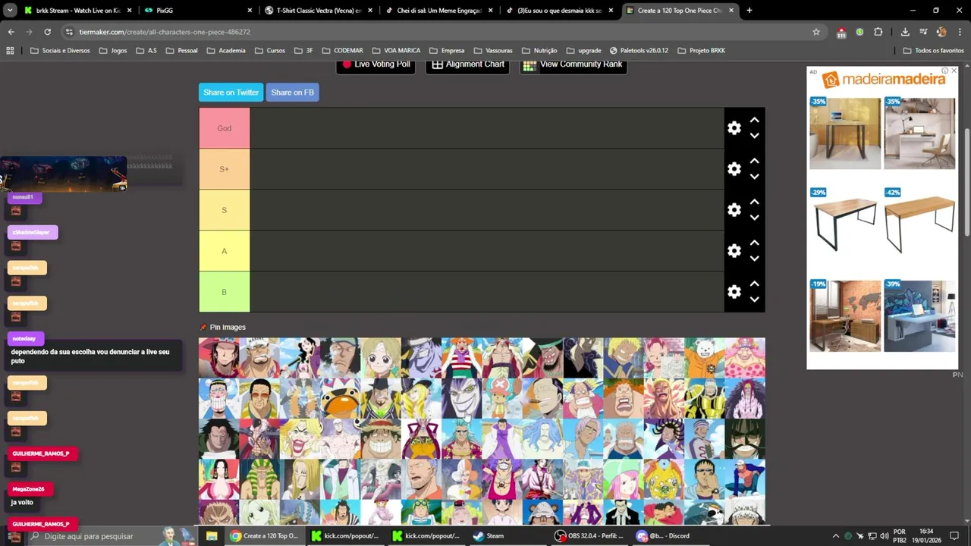This screenshot has width=971, height=546.
Task: Move A tier row down
Action: (x=754, y=259)
